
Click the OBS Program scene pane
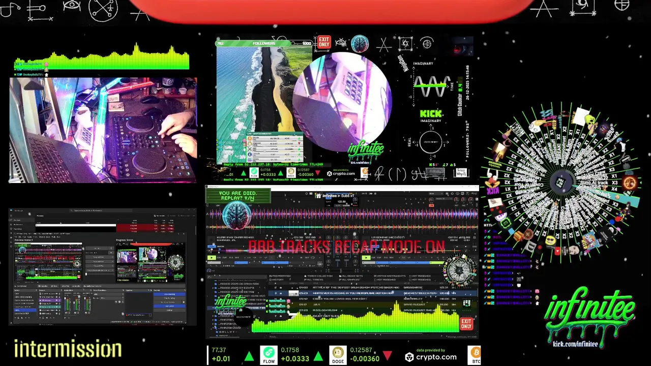[151, 262]
